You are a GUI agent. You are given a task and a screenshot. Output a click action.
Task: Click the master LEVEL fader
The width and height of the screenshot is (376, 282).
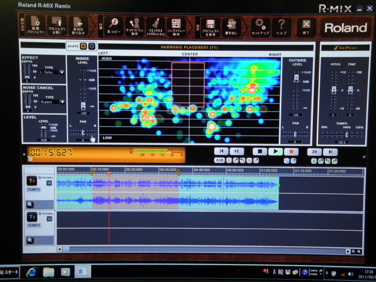pyautogui.click(x=43, y=128)
